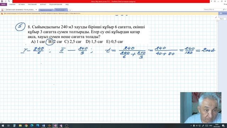This screenshot has width=227, height=128.
Task: Open File Explorer from the taskbar
Action: tap(20, 126)
